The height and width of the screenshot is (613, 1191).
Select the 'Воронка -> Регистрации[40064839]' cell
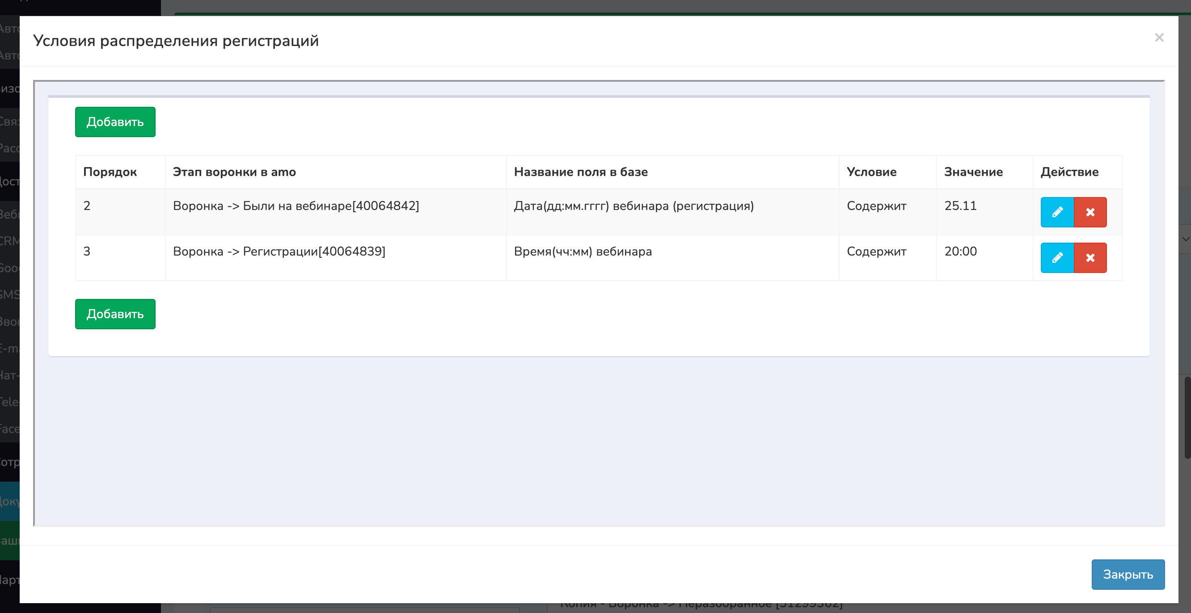279,252
